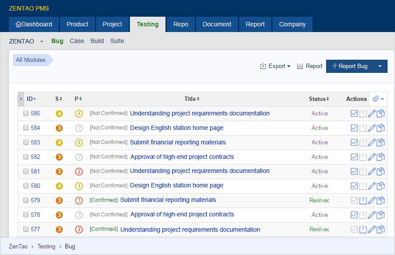The height and width of the screenshot is (255, 395).
Task: Sort table by Title column
Action: coord(192,99)
